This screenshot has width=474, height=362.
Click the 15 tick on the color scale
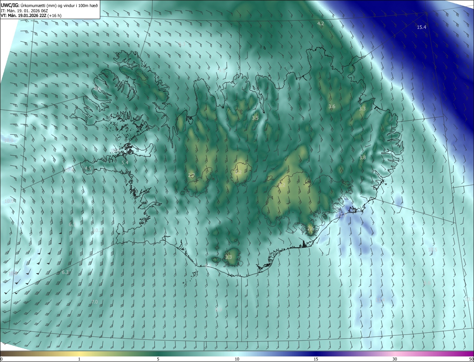click(316, 359)
